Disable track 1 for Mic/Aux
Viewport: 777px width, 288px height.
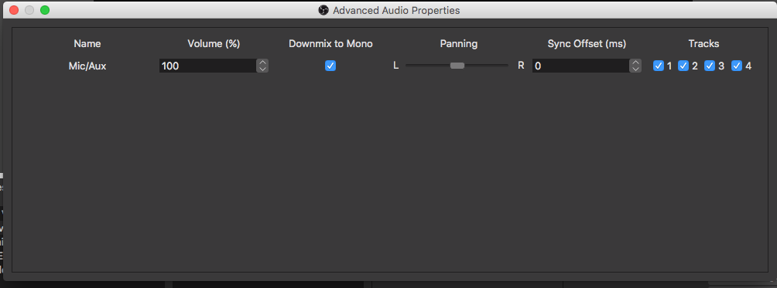[659, 66]
